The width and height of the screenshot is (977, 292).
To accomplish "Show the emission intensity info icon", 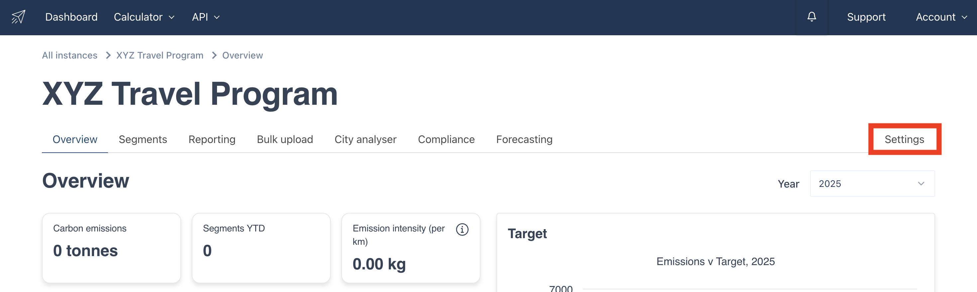I will pos(462,229).
